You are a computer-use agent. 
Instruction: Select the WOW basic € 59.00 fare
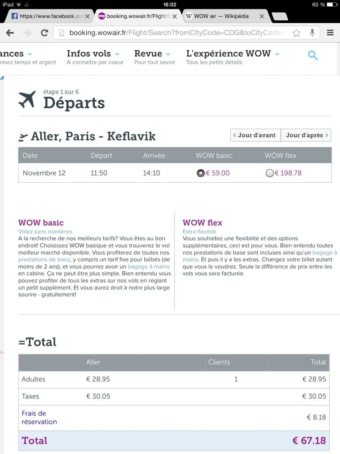(x=201, y=173)
